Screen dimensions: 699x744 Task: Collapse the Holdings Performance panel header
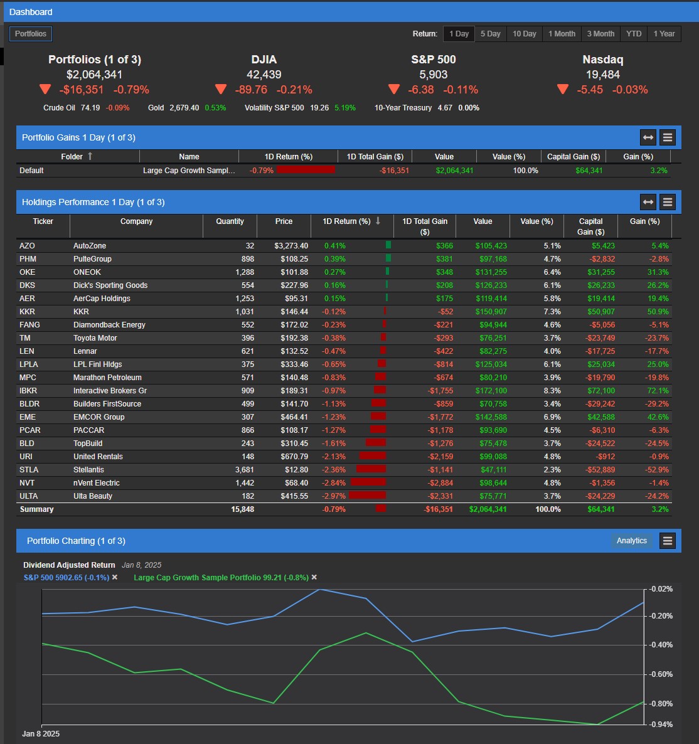coord(94,201)
